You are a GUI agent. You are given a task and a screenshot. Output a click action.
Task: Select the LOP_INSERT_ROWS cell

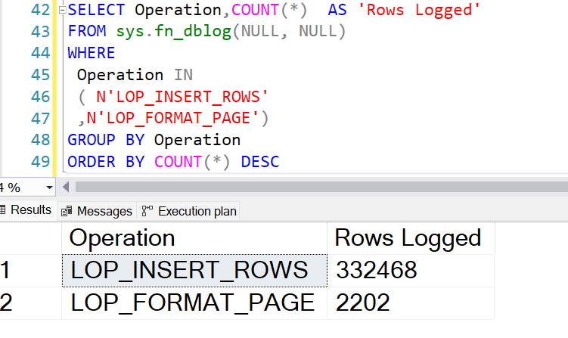pyautogui.click(x=194, y=271)
